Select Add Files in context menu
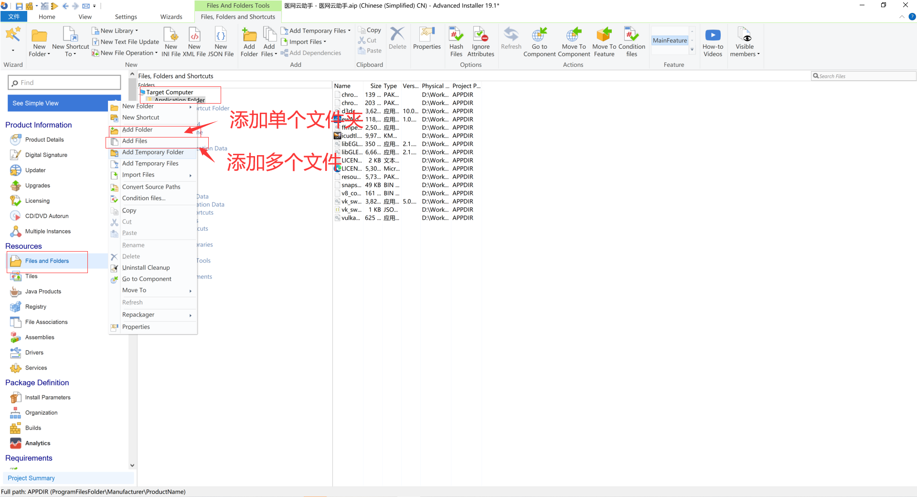The image size is (917, 497). [x=153, y=141]
